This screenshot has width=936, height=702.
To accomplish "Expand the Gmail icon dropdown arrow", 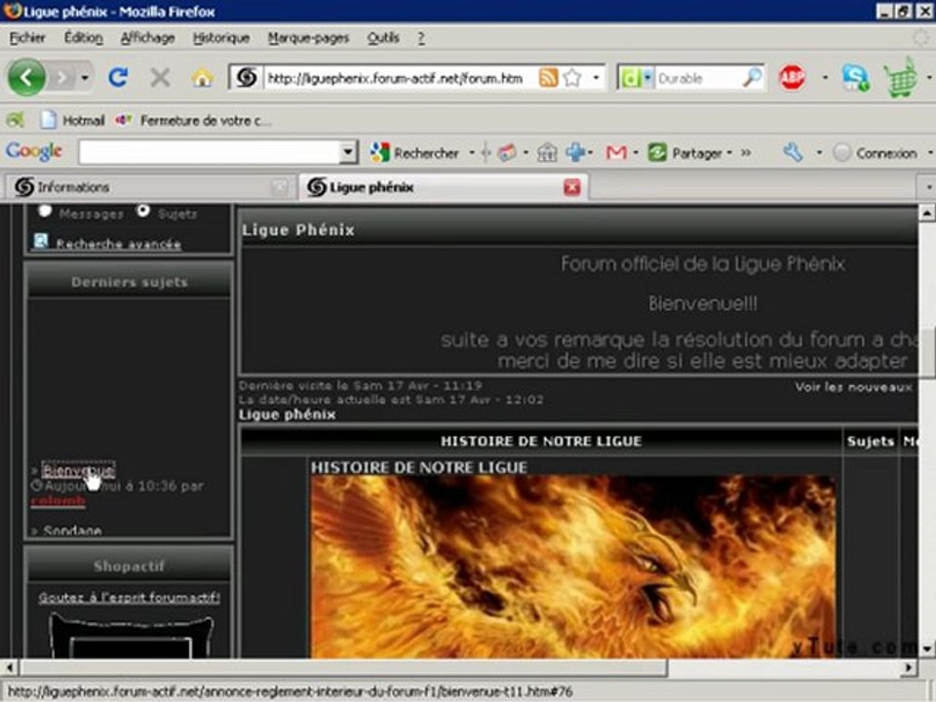I will [x=635, y=153].
